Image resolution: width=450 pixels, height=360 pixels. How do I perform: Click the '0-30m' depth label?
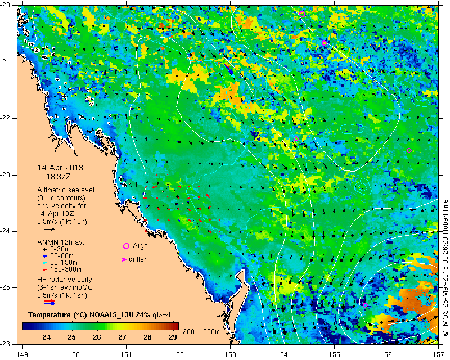point(60,249)
